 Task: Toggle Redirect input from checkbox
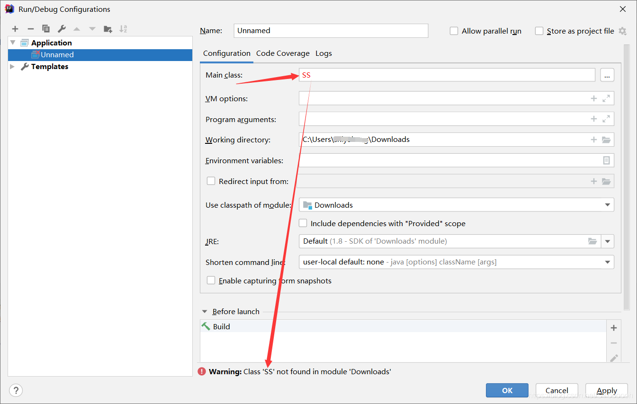point(211,181)
